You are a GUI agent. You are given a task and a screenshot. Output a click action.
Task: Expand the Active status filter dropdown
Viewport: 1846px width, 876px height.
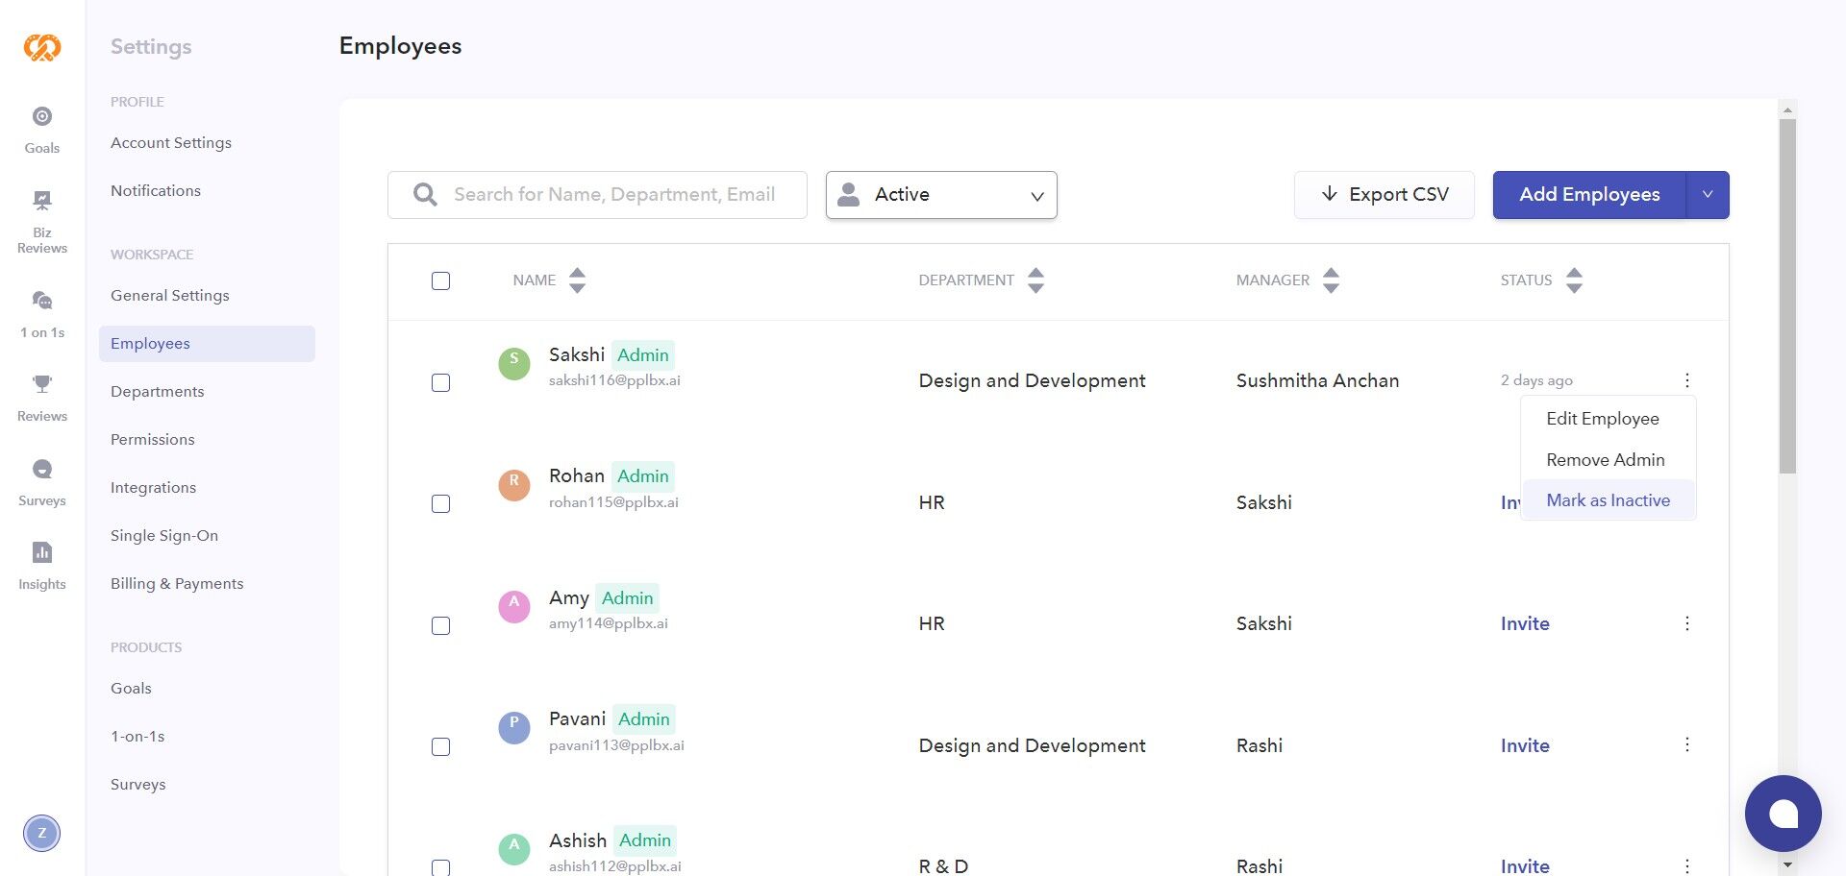[941, 195]
